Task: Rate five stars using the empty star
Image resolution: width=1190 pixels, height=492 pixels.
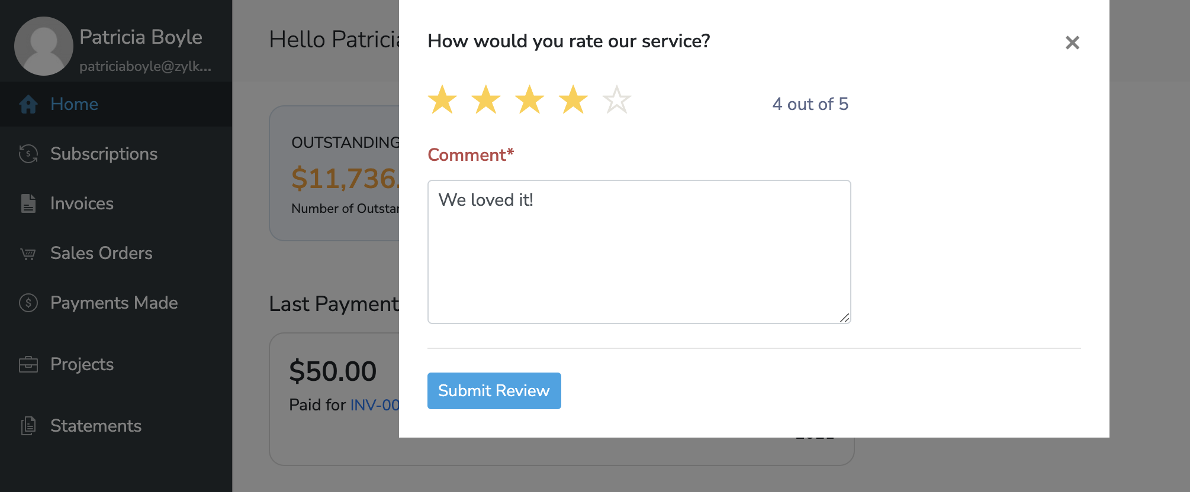Action: (x=617, y=99)
